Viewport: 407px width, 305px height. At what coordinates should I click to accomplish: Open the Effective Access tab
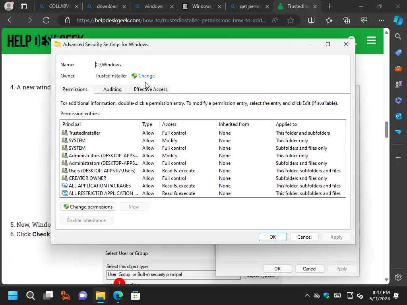(150, 89)
